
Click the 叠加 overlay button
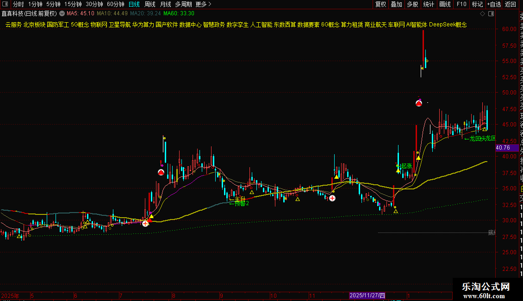[397, 4]
